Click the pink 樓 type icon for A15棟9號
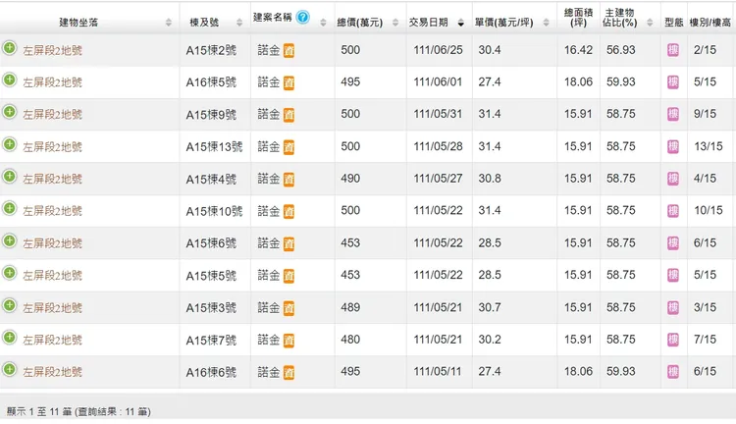 pyautogui.click(x=673, y=114)
